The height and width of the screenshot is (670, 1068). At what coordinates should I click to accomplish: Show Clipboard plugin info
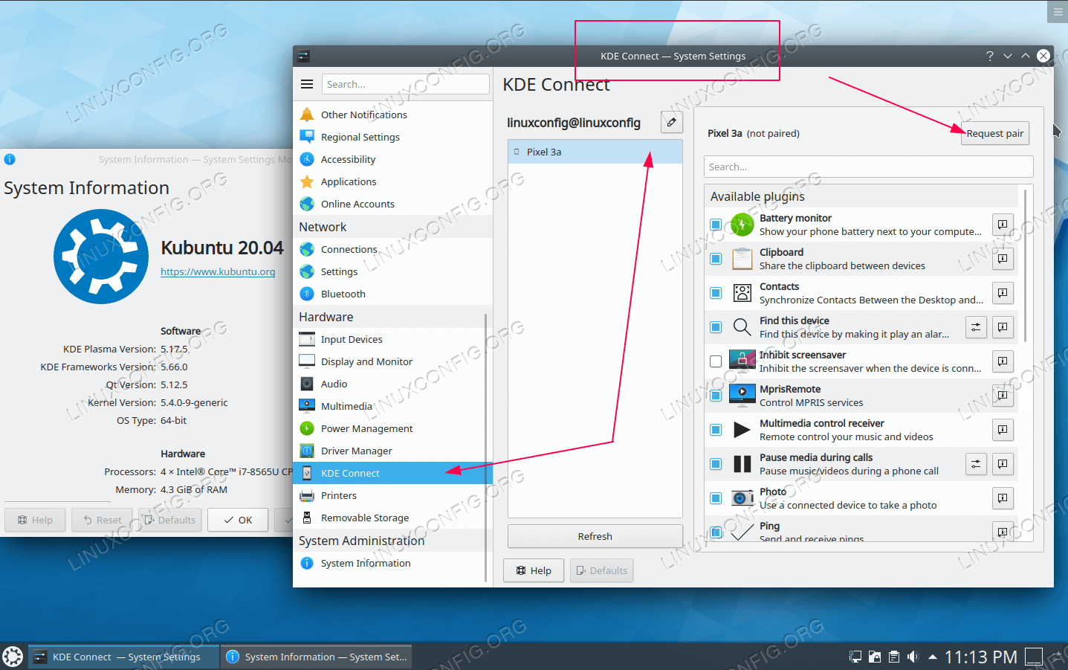coord(1003,258)
